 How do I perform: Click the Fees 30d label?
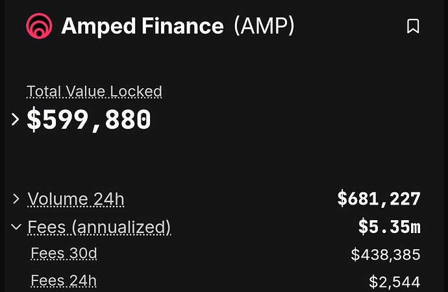[64, 254]
